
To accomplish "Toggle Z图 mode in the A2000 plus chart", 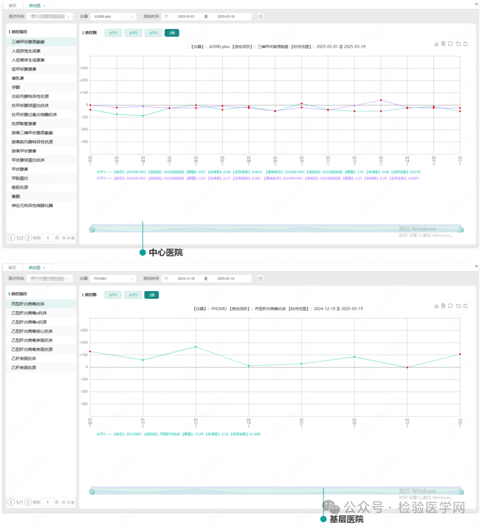I will coord(172,33).
